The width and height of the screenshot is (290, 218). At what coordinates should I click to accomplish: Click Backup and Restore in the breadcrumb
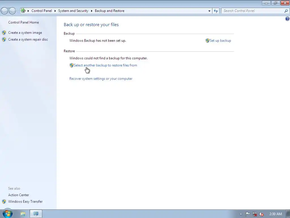click(x=110, y=11)
